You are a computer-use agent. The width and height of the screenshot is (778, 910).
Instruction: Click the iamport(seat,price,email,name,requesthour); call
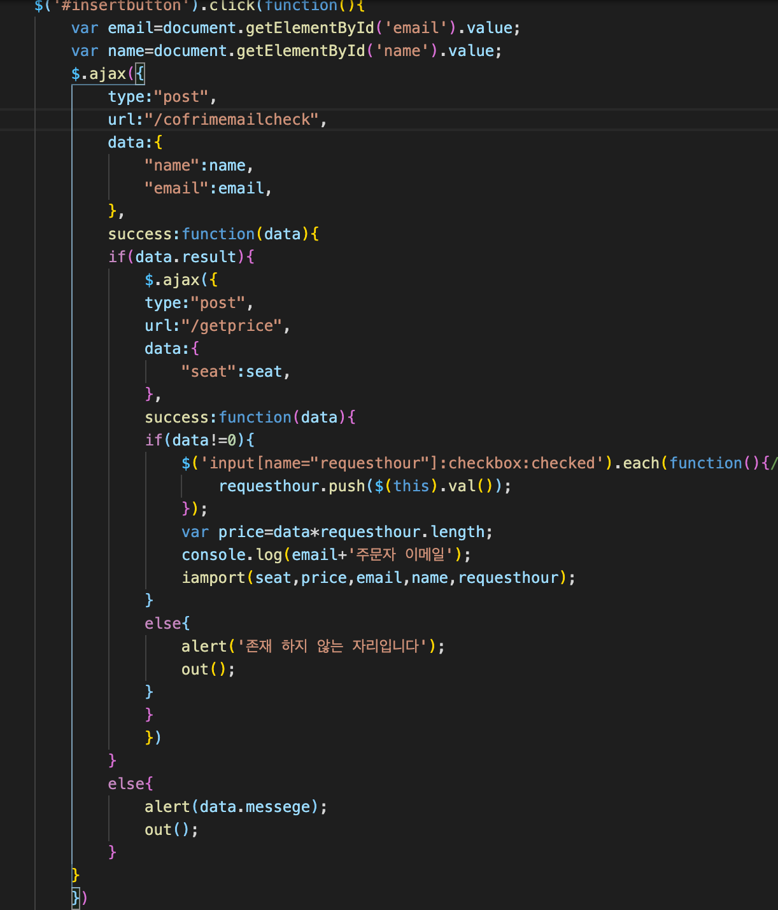point(379,578)
